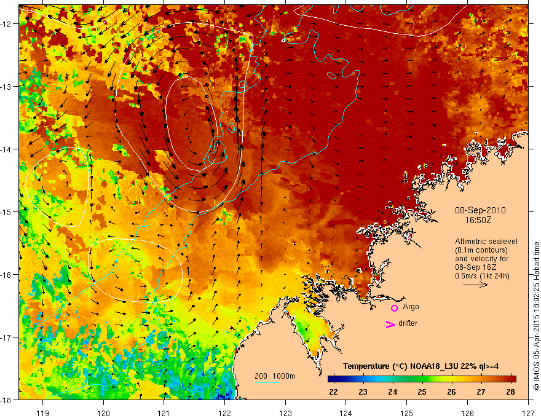
Task: Click the magenta Argo circle marker in legend
Action: (x=394, y=308)
